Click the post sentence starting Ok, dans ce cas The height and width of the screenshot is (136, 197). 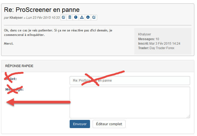coord(58,32)
